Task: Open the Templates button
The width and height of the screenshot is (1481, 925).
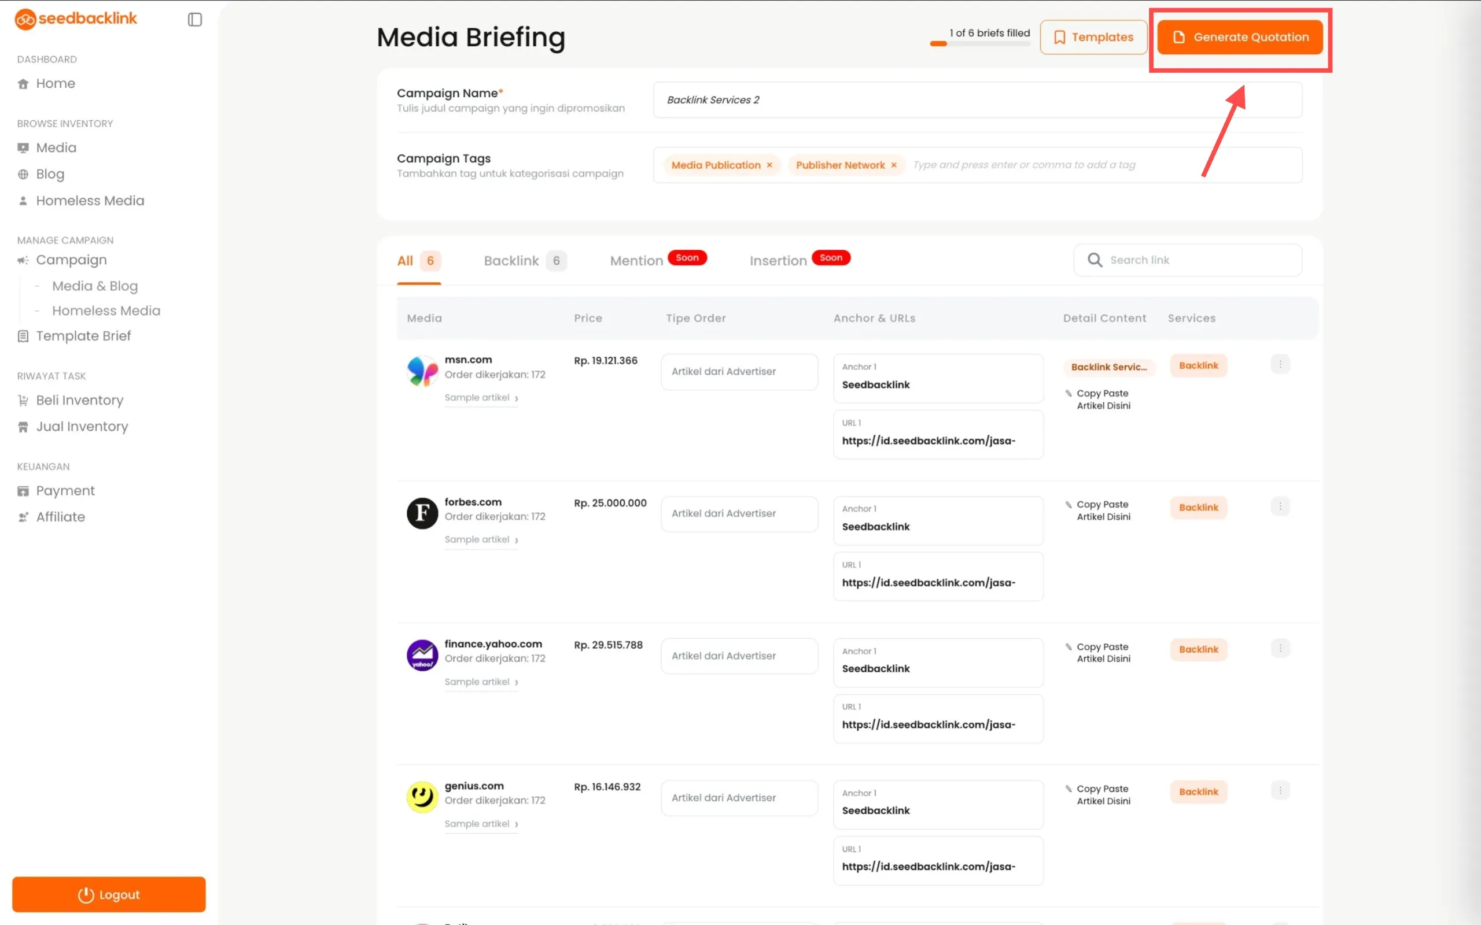Action: 1093,38
